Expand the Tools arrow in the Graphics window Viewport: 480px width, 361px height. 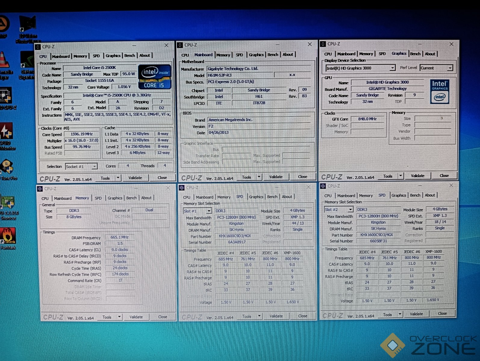(401, 176)
